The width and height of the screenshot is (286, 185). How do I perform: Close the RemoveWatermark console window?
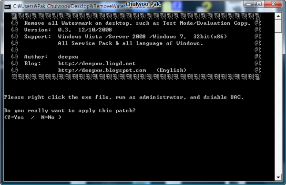pos(273,4)
